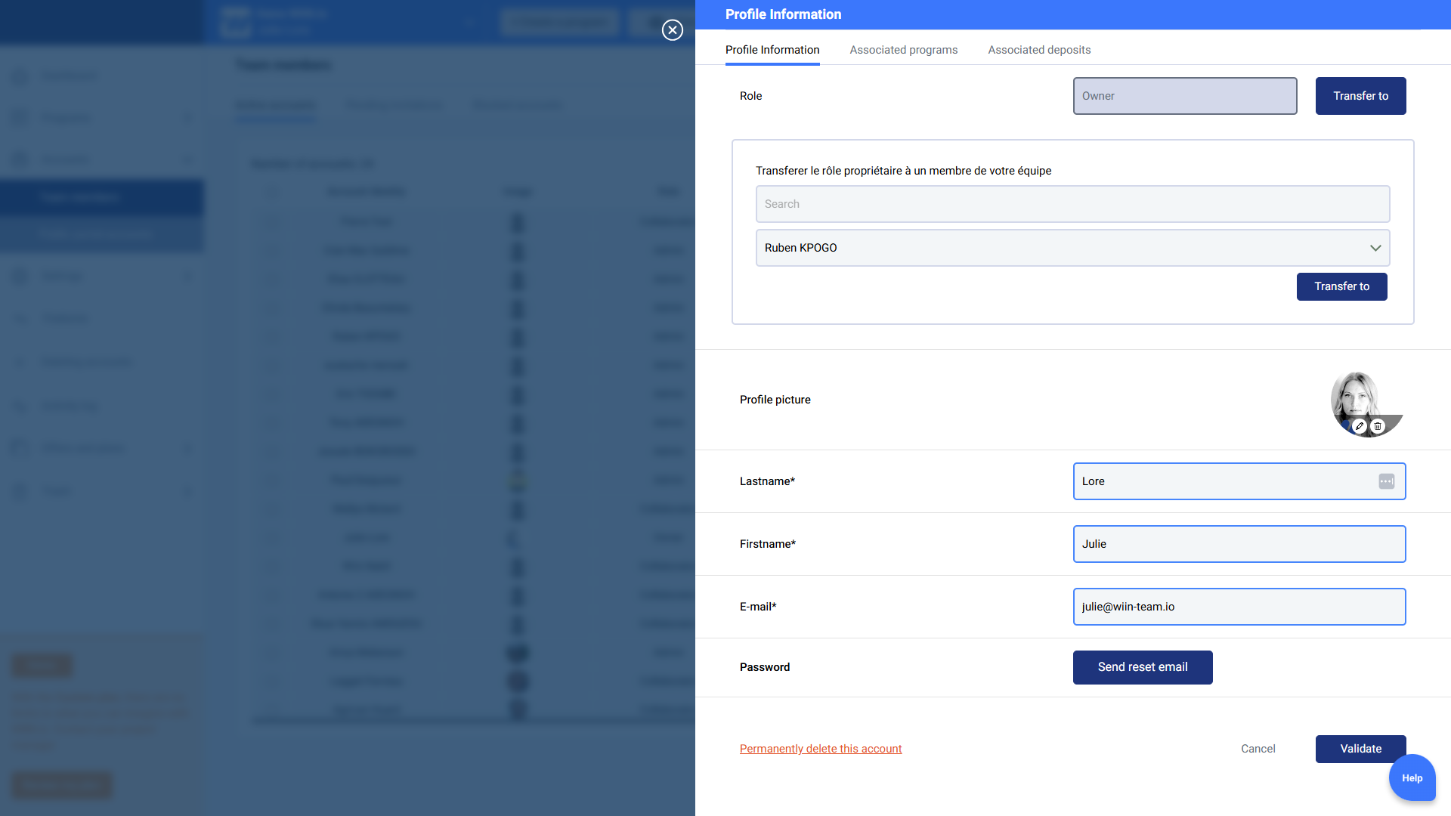Click the Cancel button
Image resolution: width=1451 pixels, height=816 pixels.
1258,749
